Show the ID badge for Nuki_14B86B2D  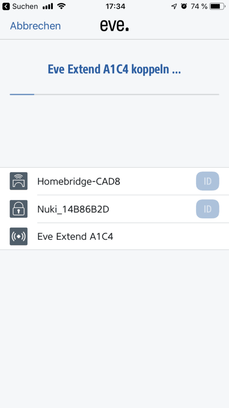tap(208, 209)
